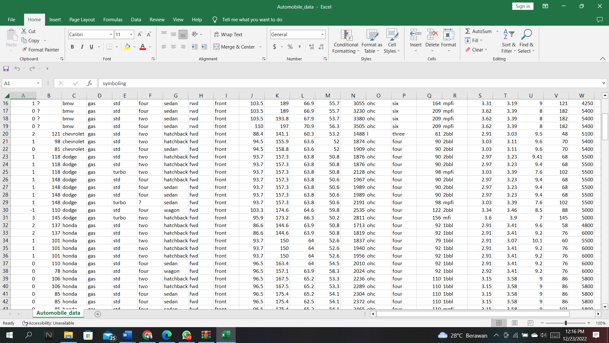Click Increase Decimal icon
The height and width of the screenshot is (343, 609).
[311, 47]
